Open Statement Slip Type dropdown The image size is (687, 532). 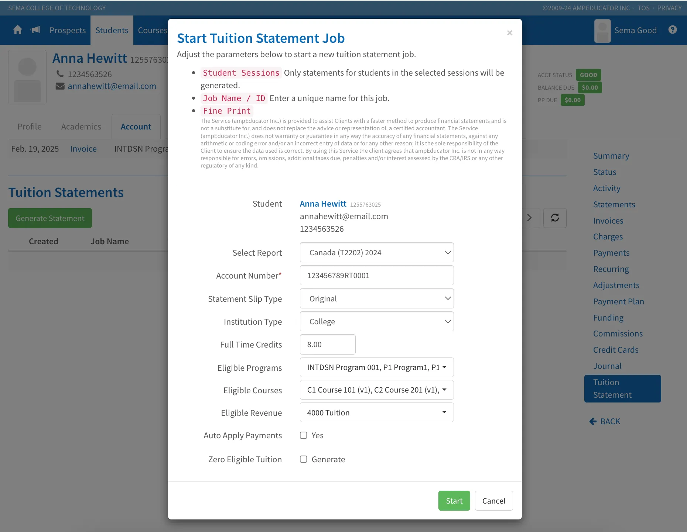pos(377,298)
